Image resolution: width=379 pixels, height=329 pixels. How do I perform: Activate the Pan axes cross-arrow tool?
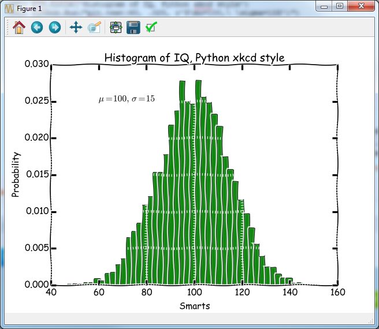pyautogui.click(x=75, y=27)
